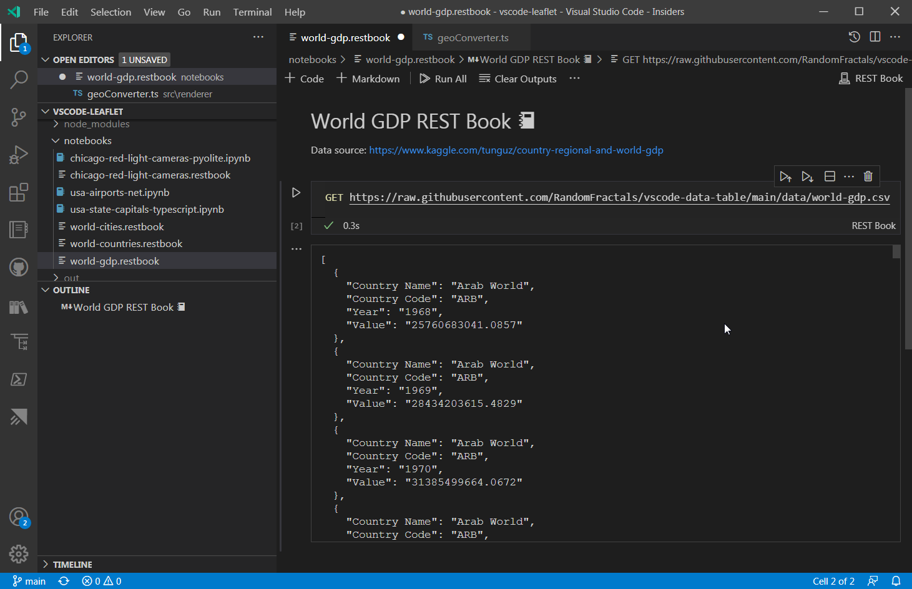Click errors and warnings count in status bar
Viewport: 912px width, 589px height.
(102, 581)
